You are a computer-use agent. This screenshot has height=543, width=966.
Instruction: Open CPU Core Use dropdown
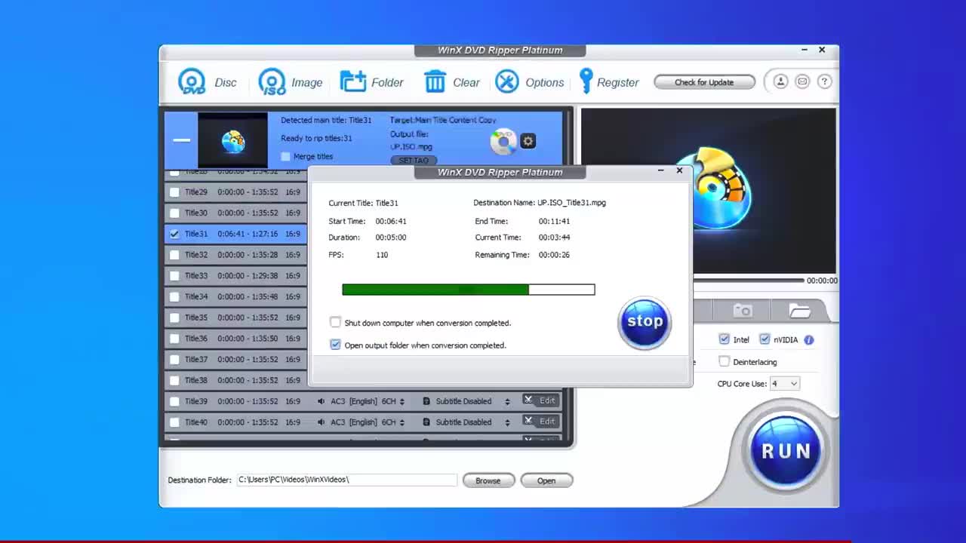click(783, 384)
